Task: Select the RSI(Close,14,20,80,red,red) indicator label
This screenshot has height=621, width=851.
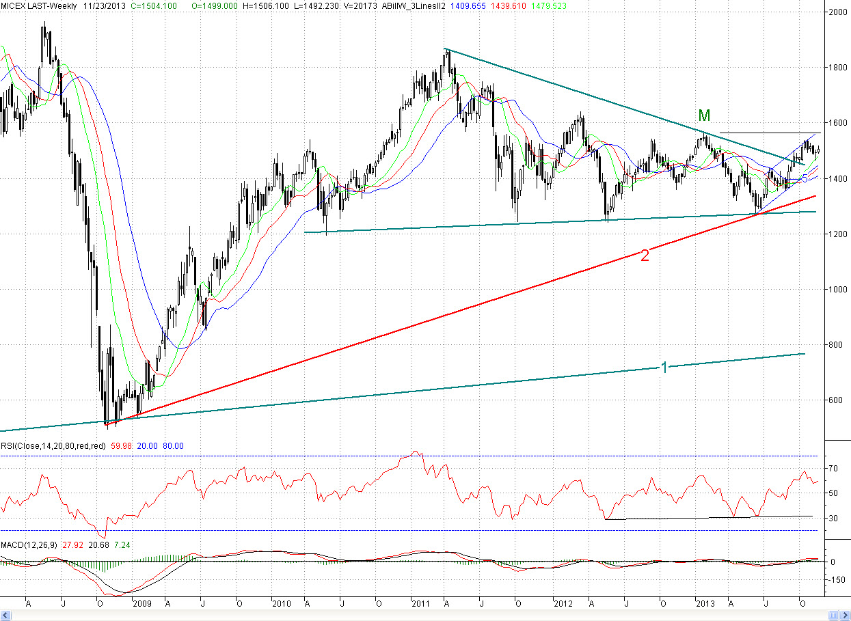Action: [53, 445]
